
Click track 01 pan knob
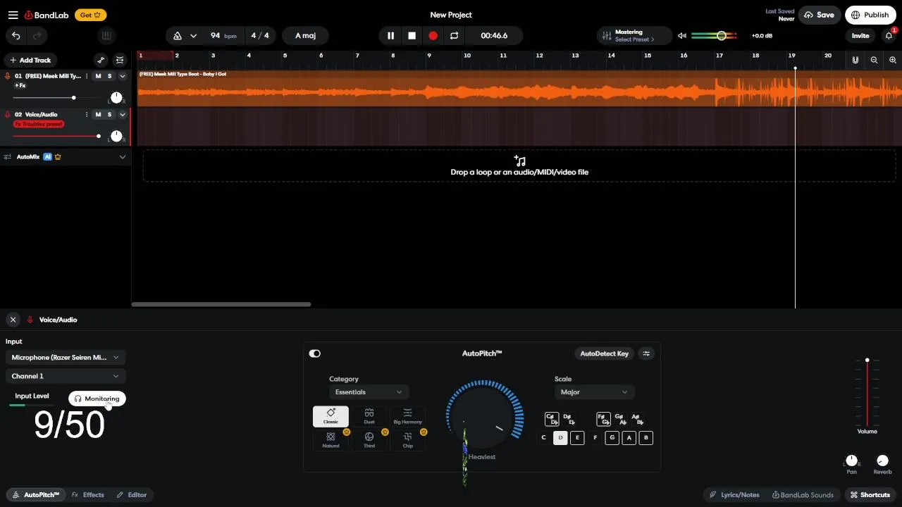tap(116, 98)
